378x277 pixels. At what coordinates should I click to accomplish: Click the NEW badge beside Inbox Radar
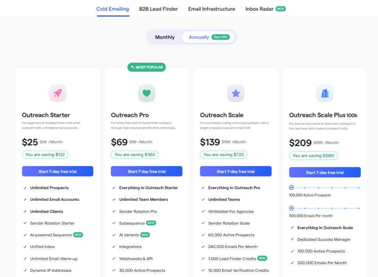point(281,9)
